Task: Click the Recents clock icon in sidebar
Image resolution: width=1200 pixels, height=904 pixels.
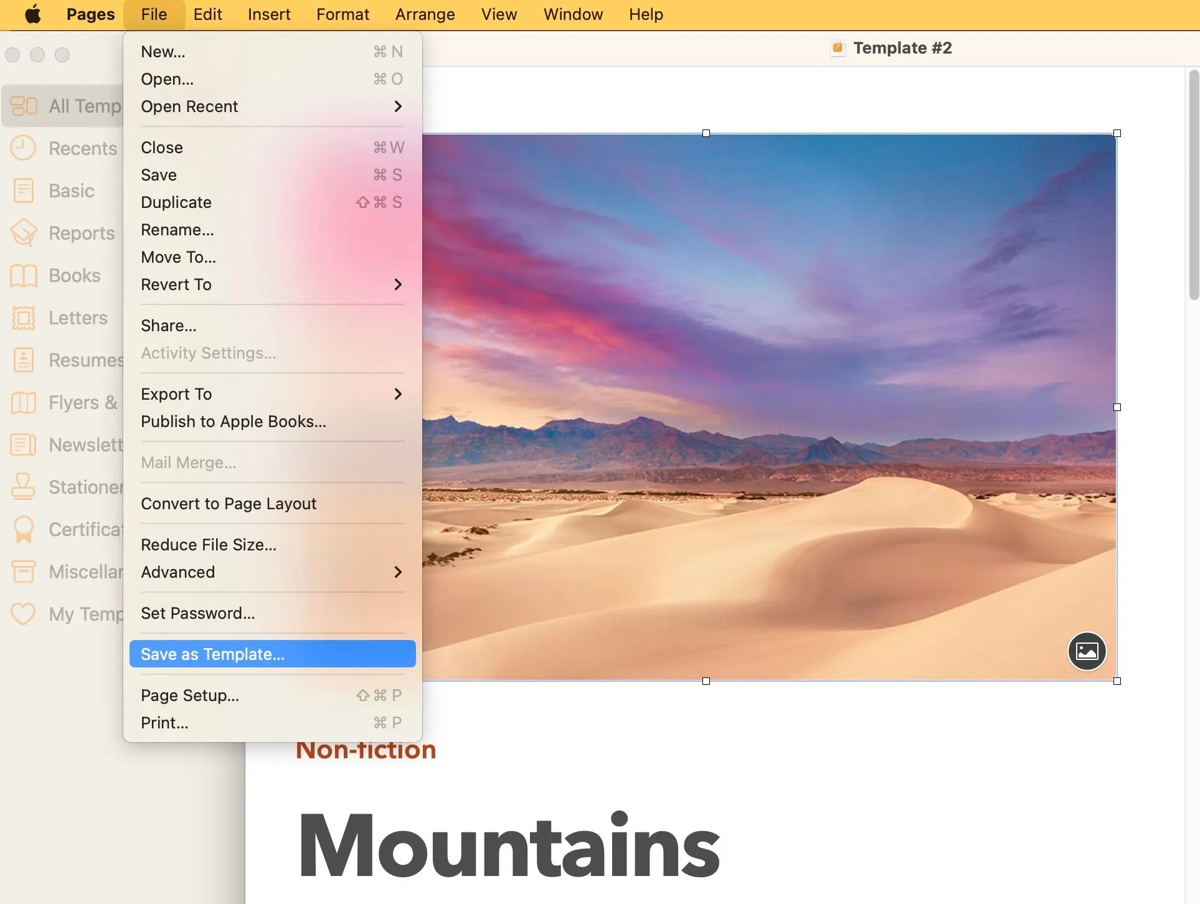Action: click(x=23, y=148)
